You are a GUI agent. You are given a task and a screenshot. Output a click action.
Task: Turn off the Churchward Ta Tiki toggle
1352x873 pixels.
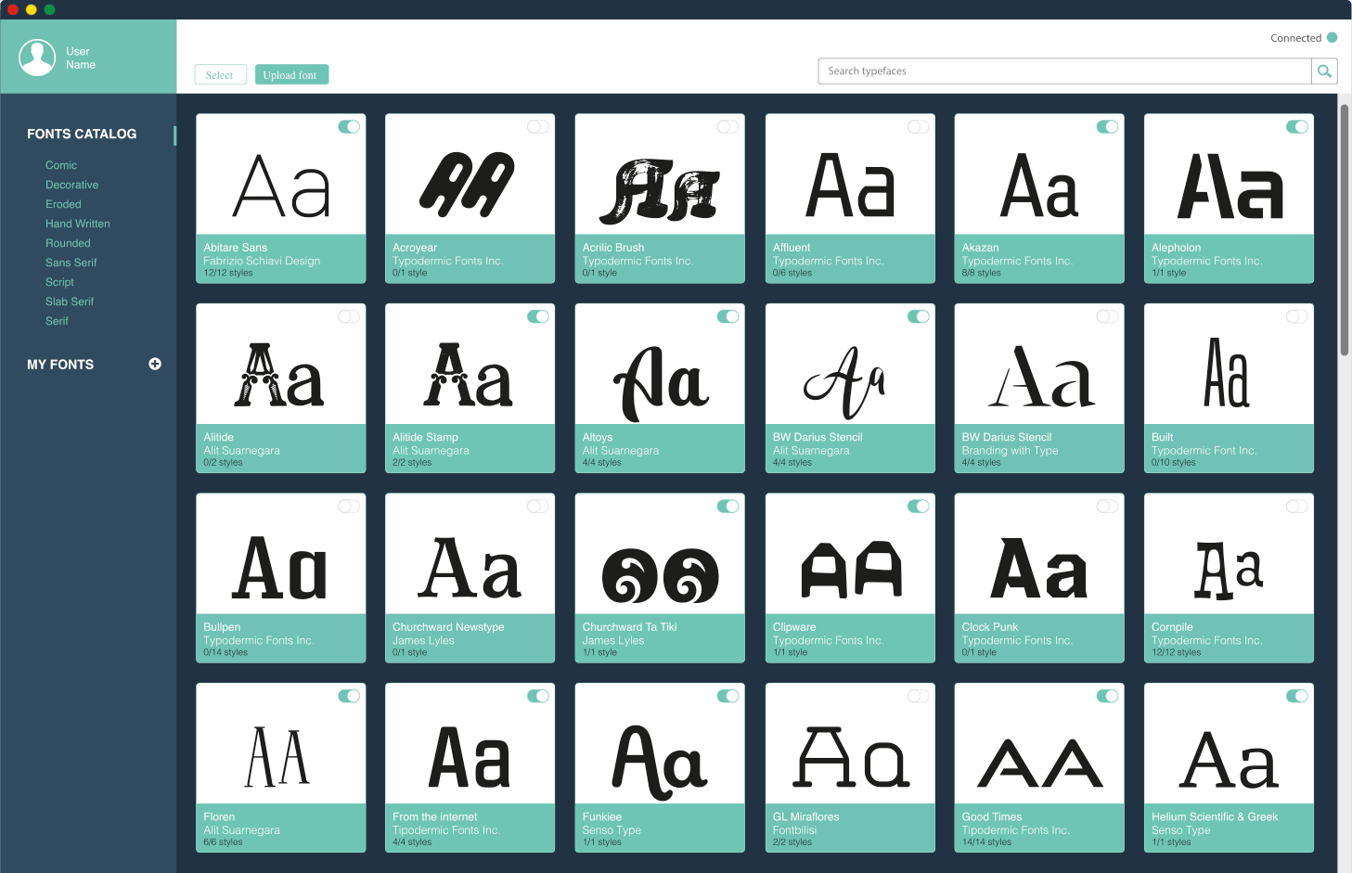[728, 507]
